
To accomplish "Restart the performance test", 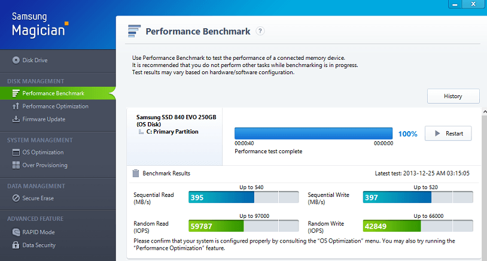I will click(448, 133).
